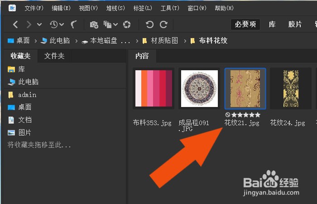The width and height of the screenshot is (317, 204).
Task: Click the 布料353.jpg file name
Action: click(152, 123)
